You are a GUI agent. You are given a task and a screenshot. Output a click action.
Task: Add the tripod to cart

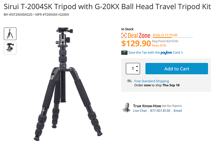177,69
